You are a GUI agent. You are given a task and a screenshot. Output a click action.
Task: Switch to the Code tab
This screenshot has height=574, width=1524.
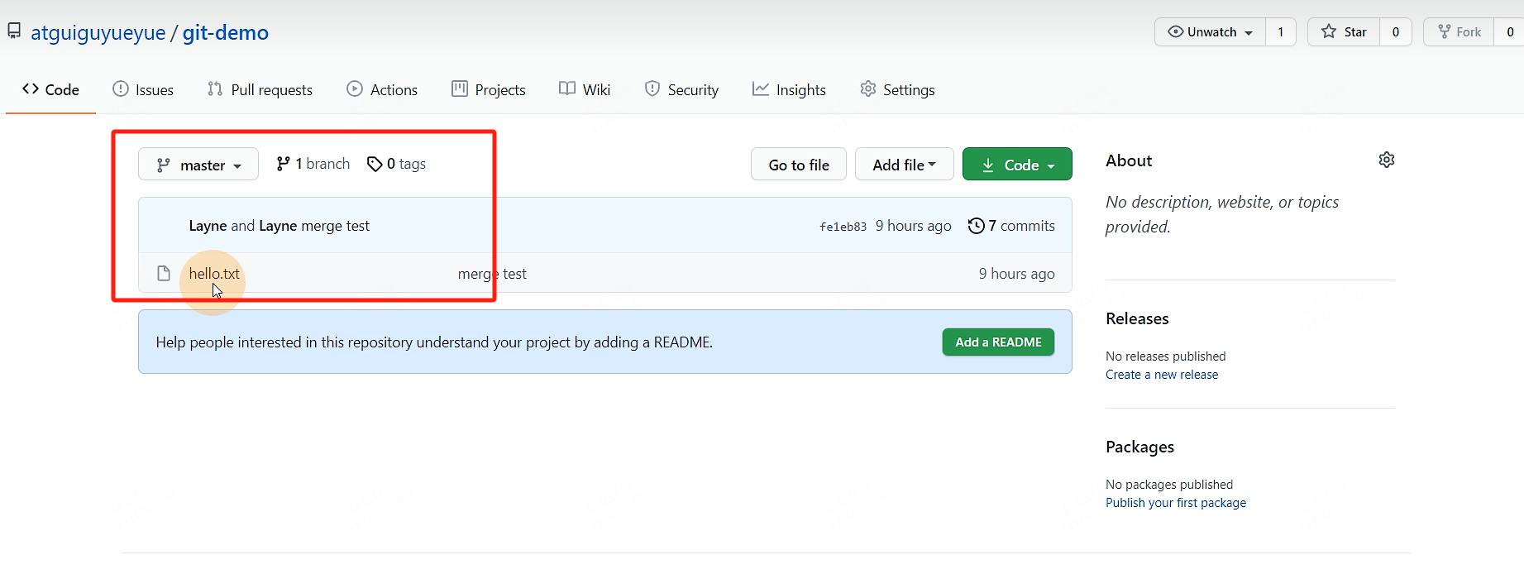point(51,89)
